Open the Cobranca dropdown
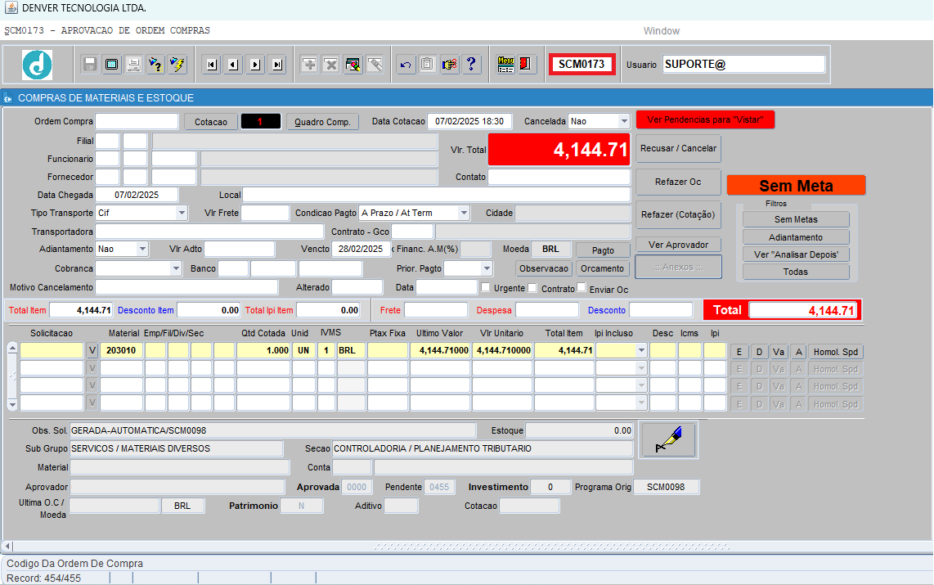Screen dimensions: 934x585 (175, 268)
